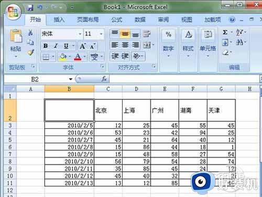Open the Office button menu
262x197 pixels.
click(x=13, y=12)
